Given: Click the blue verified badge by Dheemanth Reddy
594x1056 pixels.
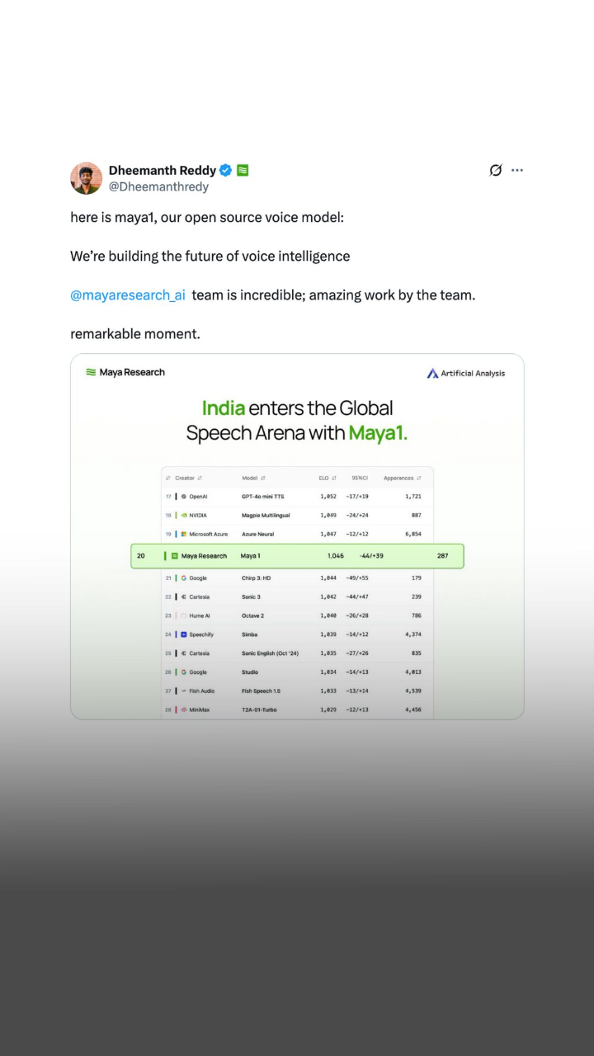Looking at the screenshot, I should coord(224,170).
